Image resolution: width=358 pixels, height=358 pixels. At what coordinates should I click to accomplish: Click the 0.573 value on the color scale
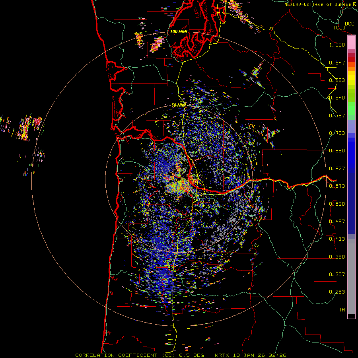point(337,186)
